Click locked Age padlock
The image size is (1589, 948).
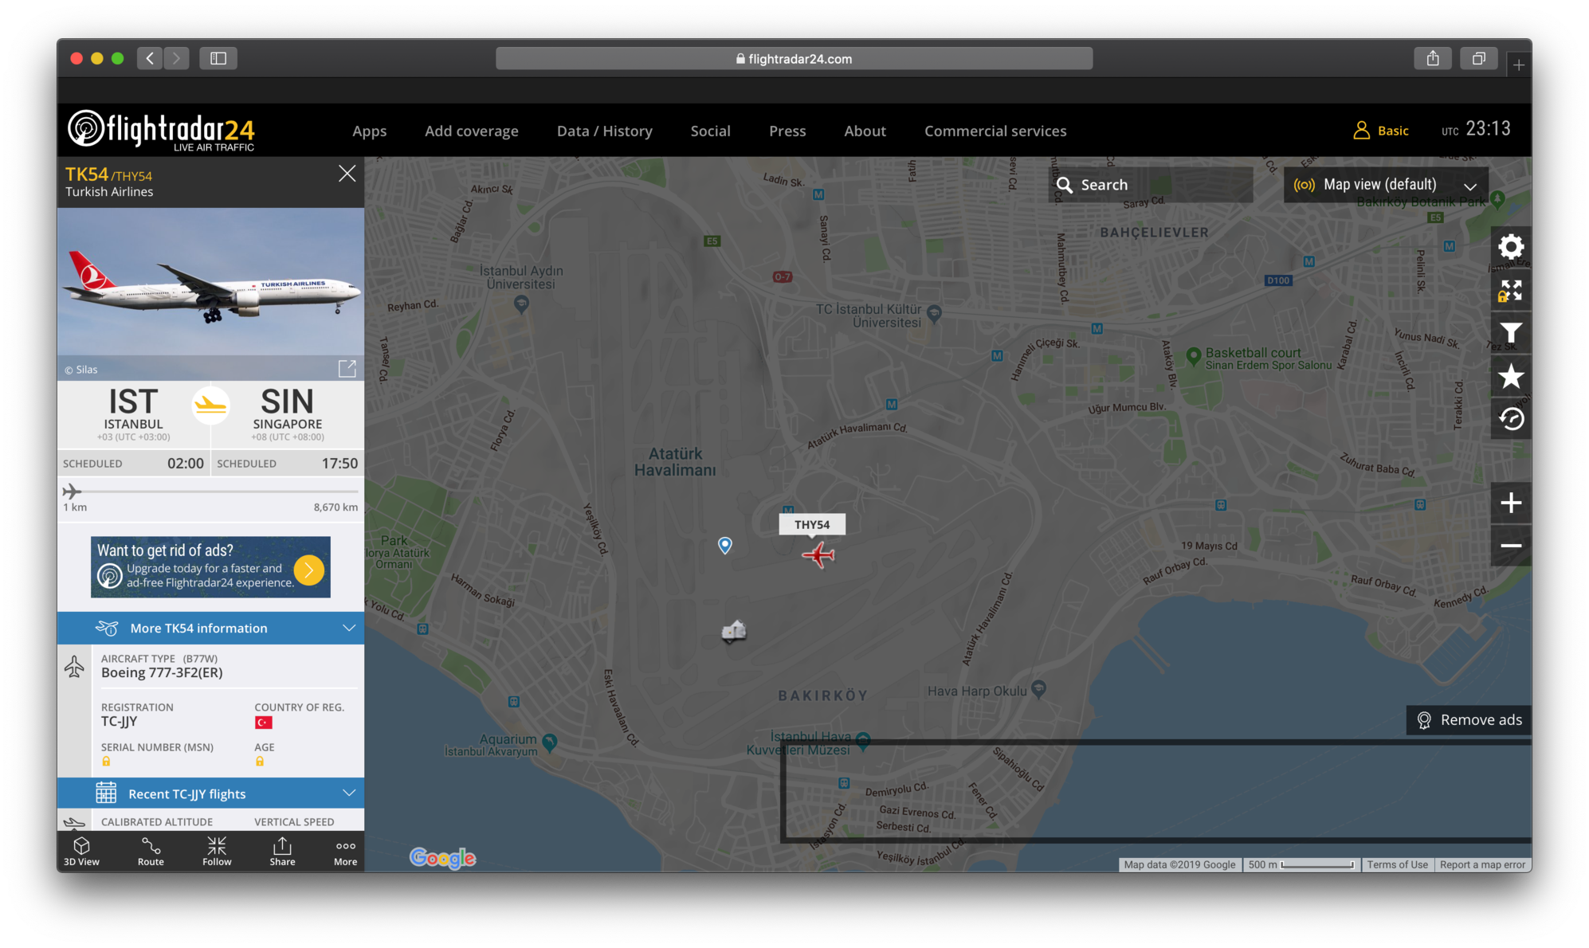tap(259, 762)
